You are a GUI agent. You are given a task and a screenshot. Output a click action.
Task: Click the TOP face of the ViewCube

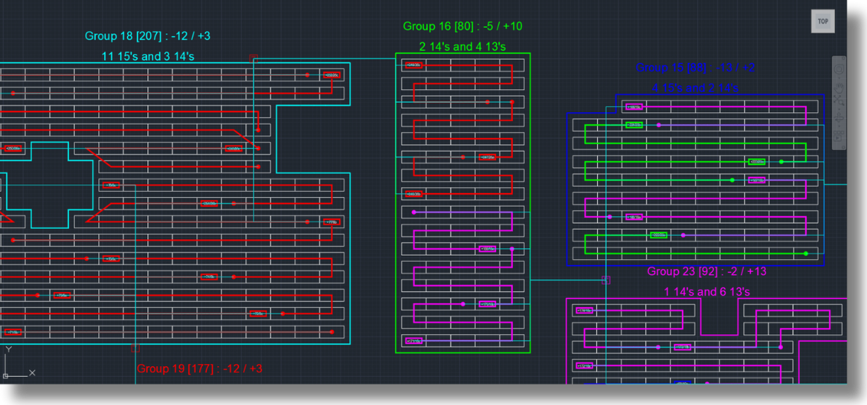click(x=823, y=22)
